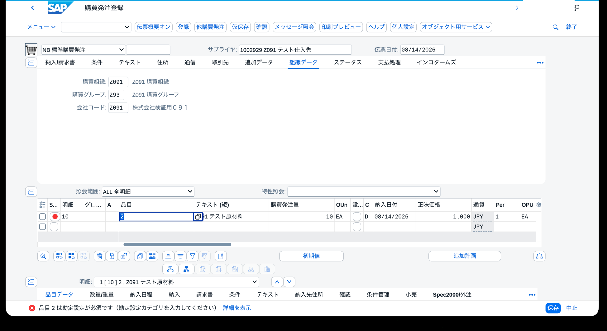Image resolution: width=607 pixels, height=331 pixels.
Task: Collapse the item overview section toggle icon
Action: click(x=31, y=192)
